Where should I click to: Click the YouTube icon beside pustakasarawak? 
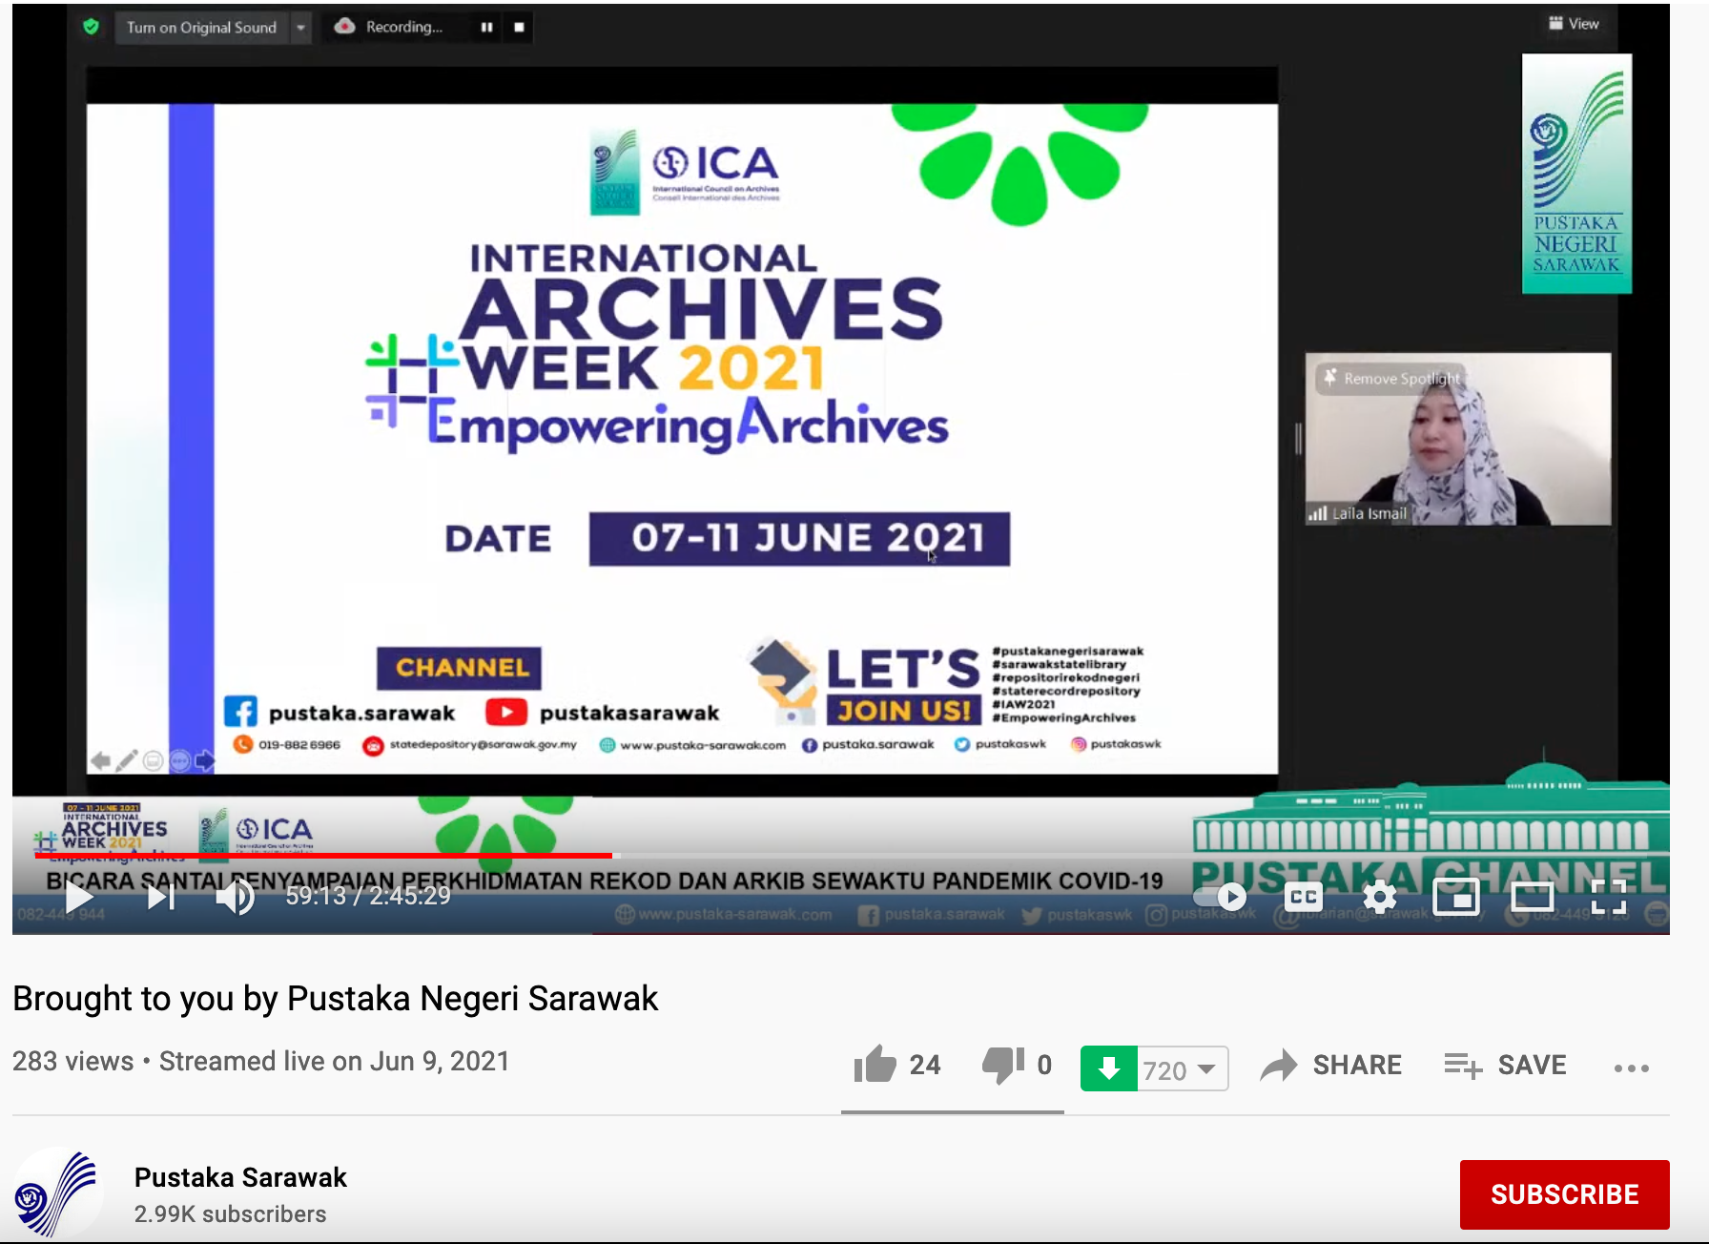(x=506, y=712)
